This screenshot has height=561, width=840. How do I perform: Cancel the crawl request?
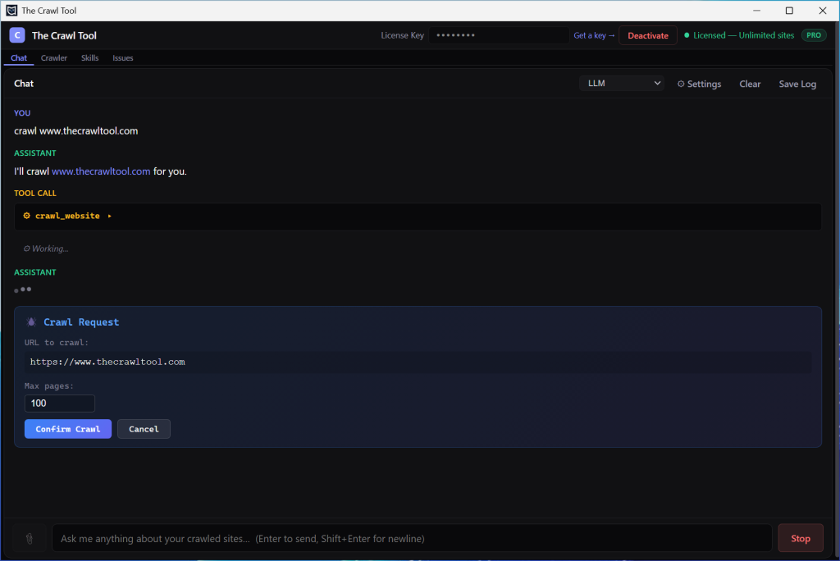pos(144,429)
